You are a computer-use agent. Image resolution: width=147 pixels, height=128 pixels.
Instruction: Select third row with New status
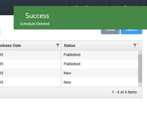[69, 73]
